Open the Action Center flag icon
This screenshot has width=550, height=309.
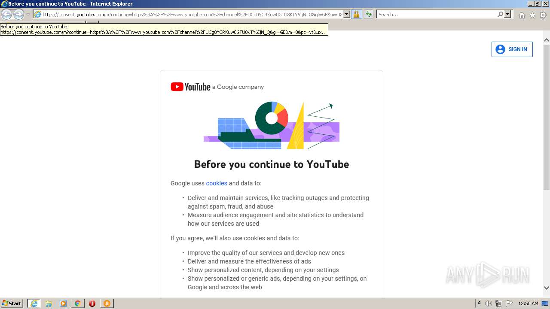509,303
